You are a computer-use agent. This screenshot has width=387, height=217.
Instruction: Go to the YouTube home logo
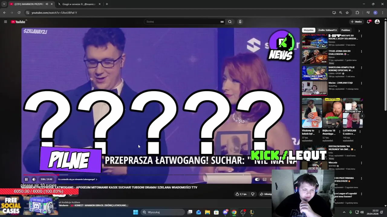tap(19, 22)
